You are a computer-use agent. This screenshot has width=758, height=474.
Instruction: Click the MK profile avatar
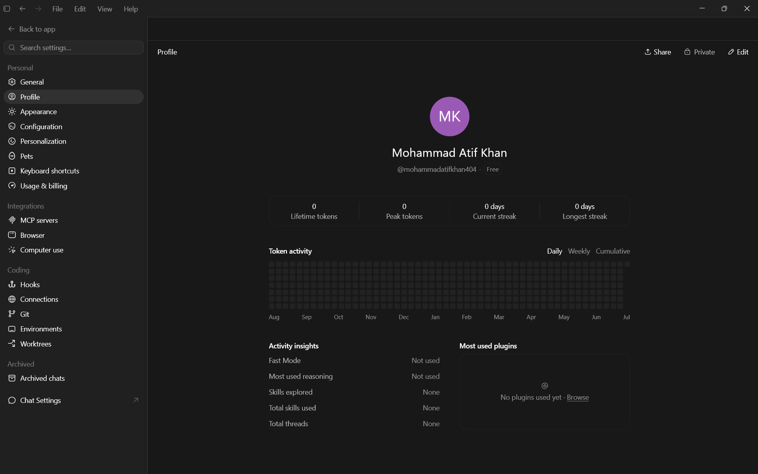pos(449,117)
